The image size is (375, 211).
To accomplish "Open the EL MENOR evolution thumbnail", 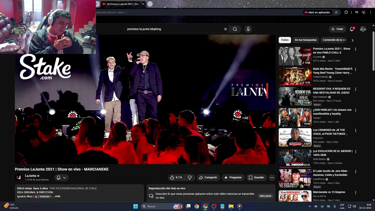I will coord(295,158).
